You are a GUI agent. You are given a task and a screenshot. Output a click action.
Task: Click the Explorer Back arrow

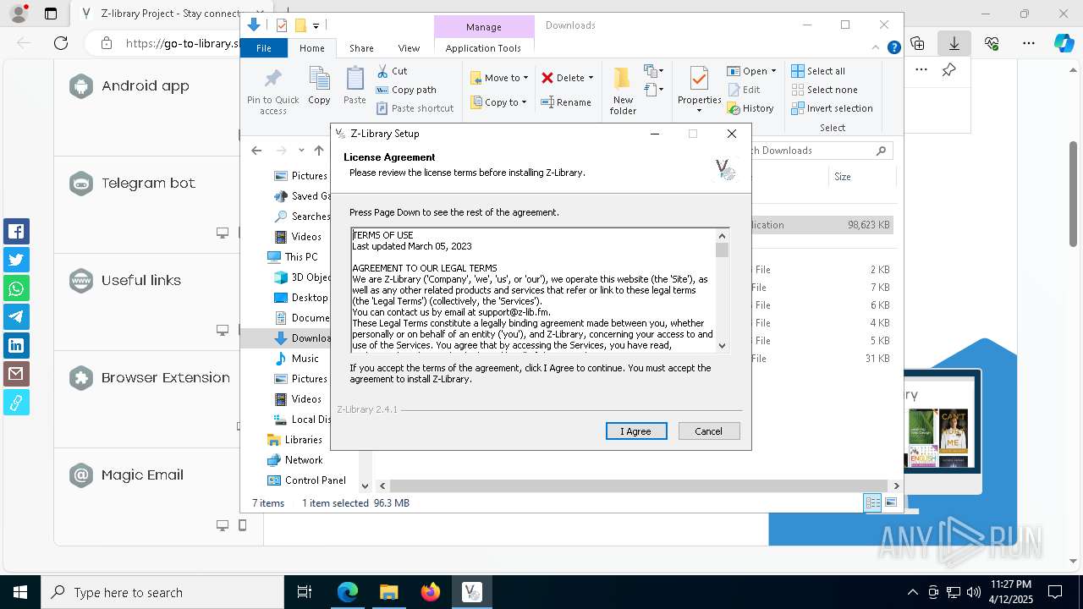256,151
